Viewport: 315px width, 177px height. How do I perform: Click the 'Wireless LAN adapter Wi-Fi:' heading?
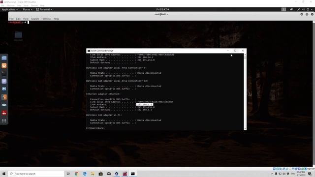(x=104, y=115)
